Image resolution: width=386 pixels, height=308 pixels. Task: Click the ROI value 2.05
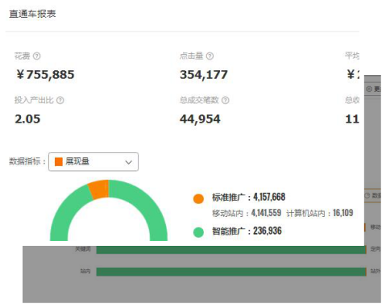pos(27,119)
